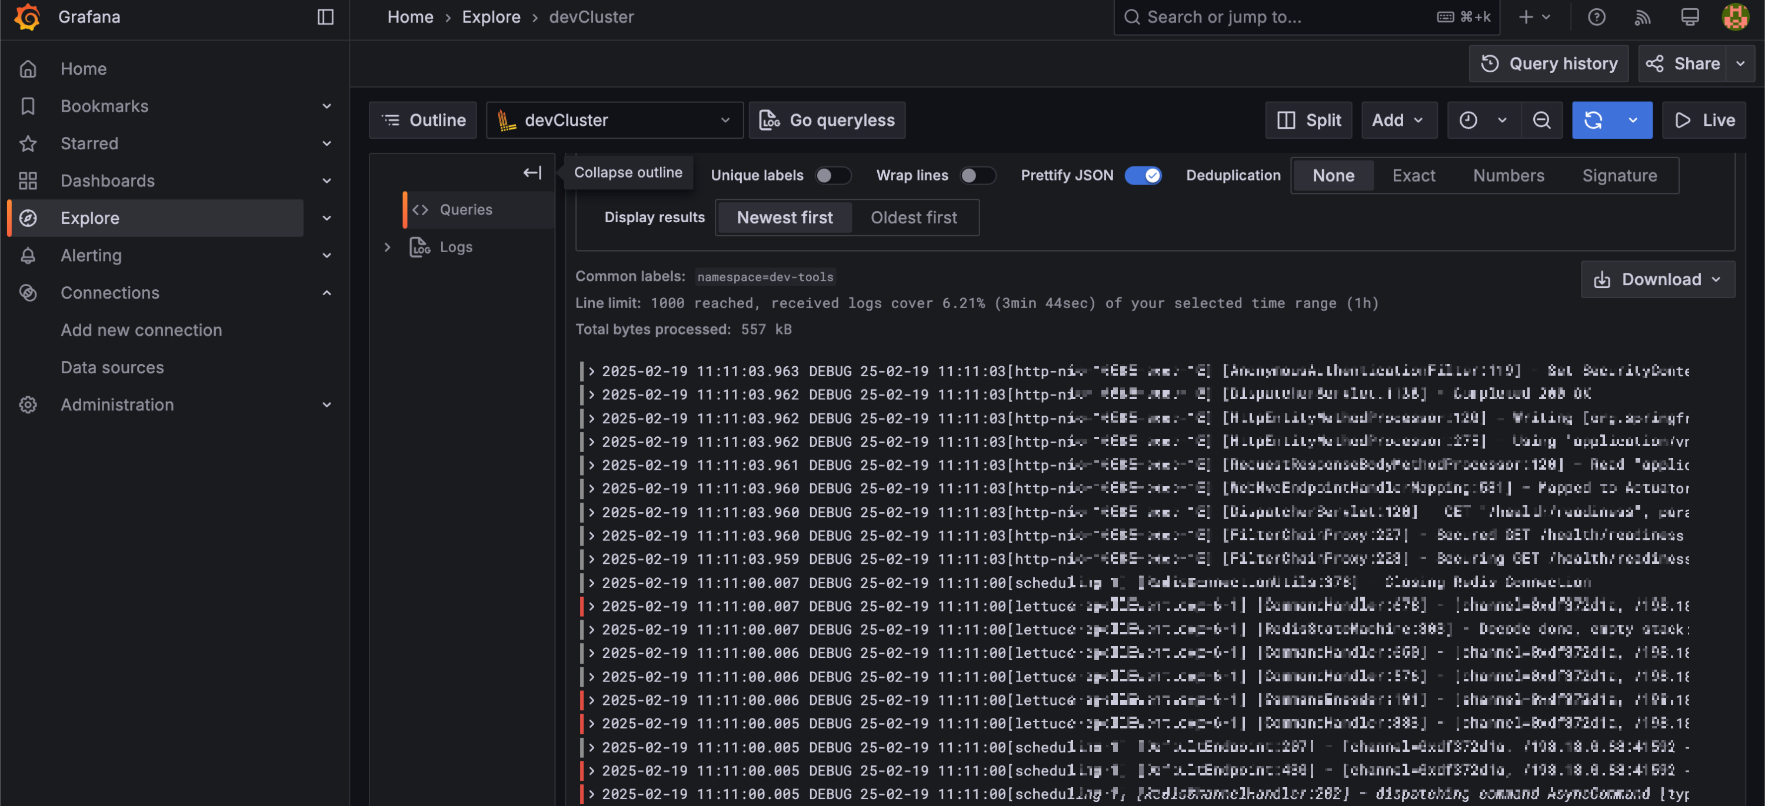Click the Query history button
Image resolution: width=1765 pixels, height=806 pixels.
pyautogui.click(x=1548, y=63)
